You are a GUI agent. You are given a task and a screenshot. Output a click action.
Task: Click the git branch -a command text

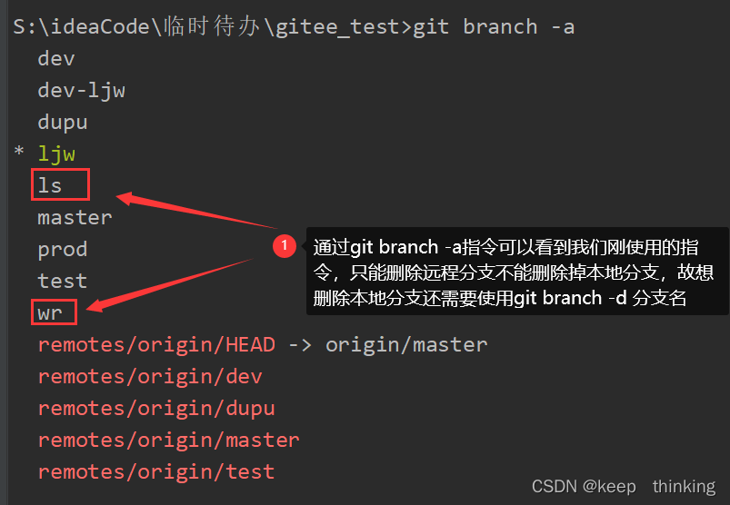point(494,27)
